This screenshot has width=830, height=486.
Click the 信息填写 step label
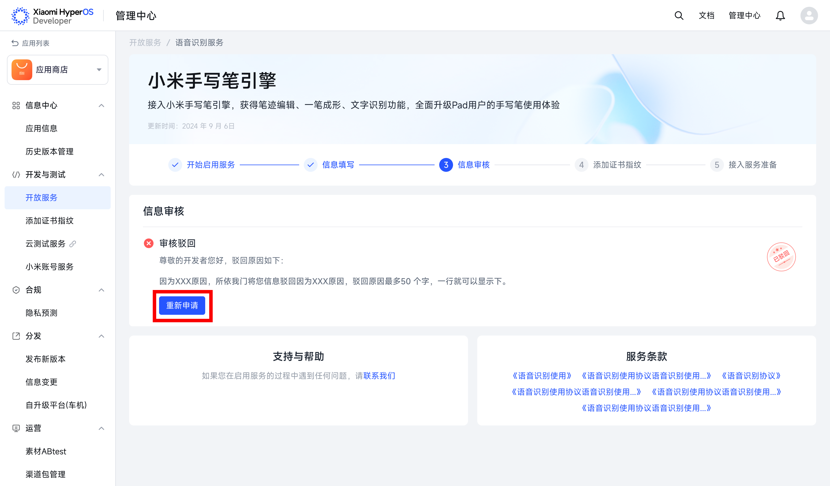click(338, 165)
